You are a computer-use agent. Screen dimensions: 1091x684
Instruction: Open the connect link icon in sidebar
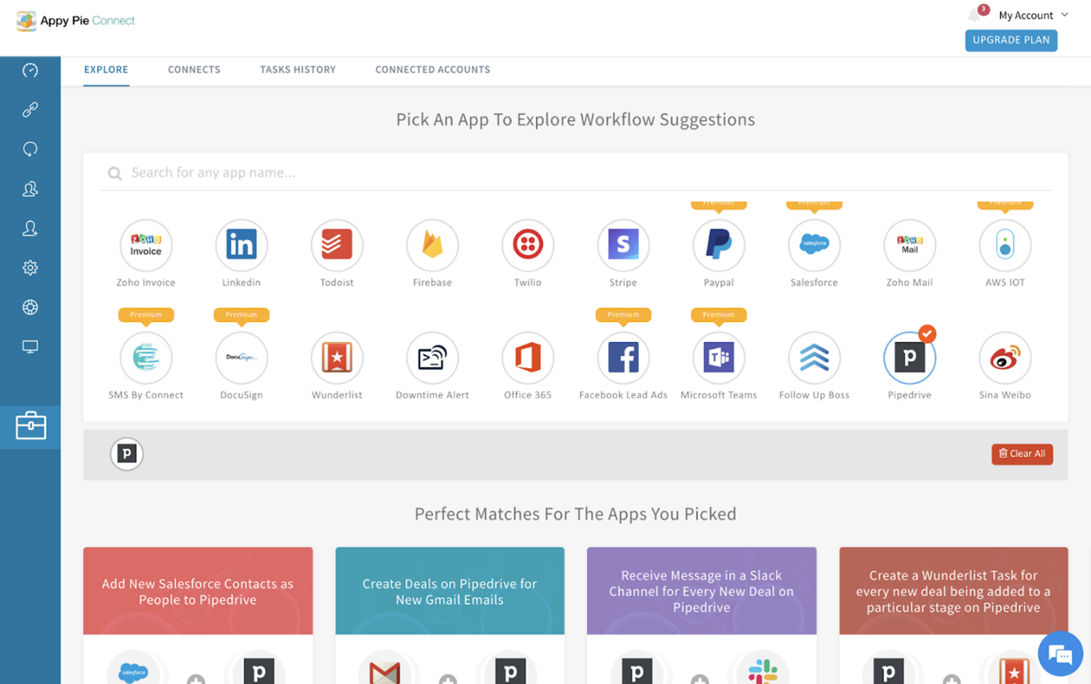30,109
